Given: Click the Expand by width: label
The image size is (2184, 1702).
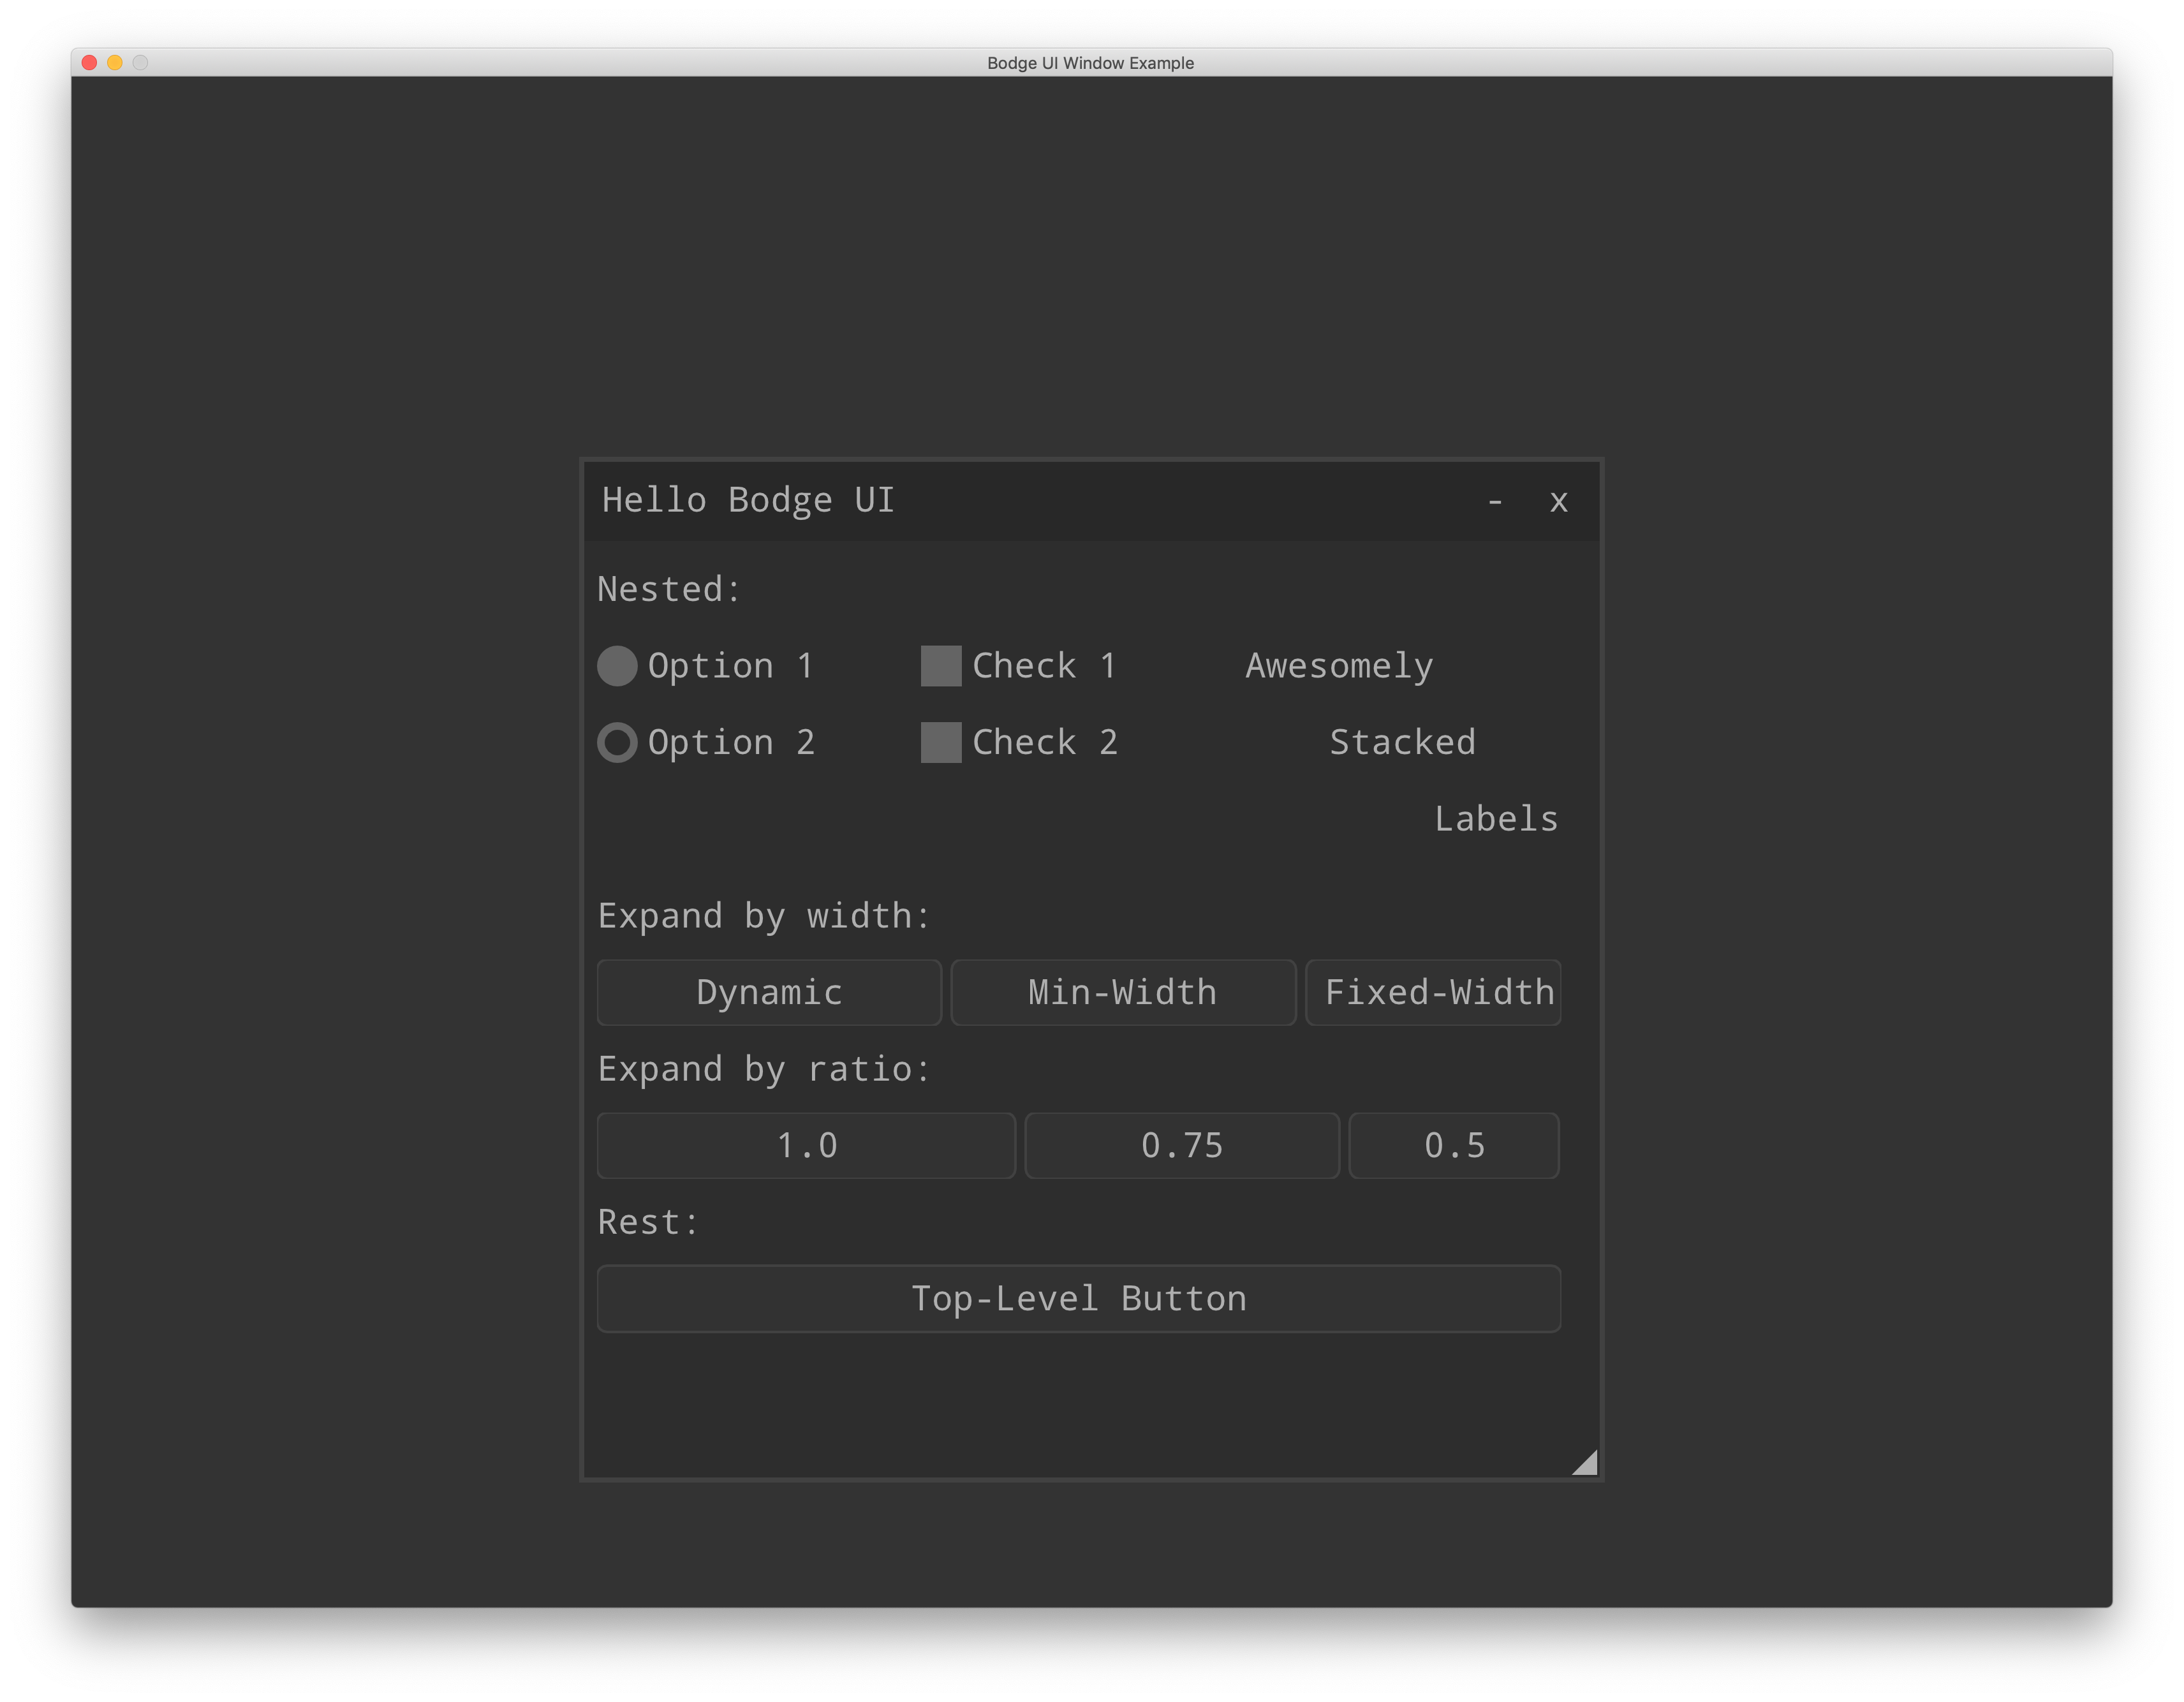Looking at the screenshot, I should 764,916.
